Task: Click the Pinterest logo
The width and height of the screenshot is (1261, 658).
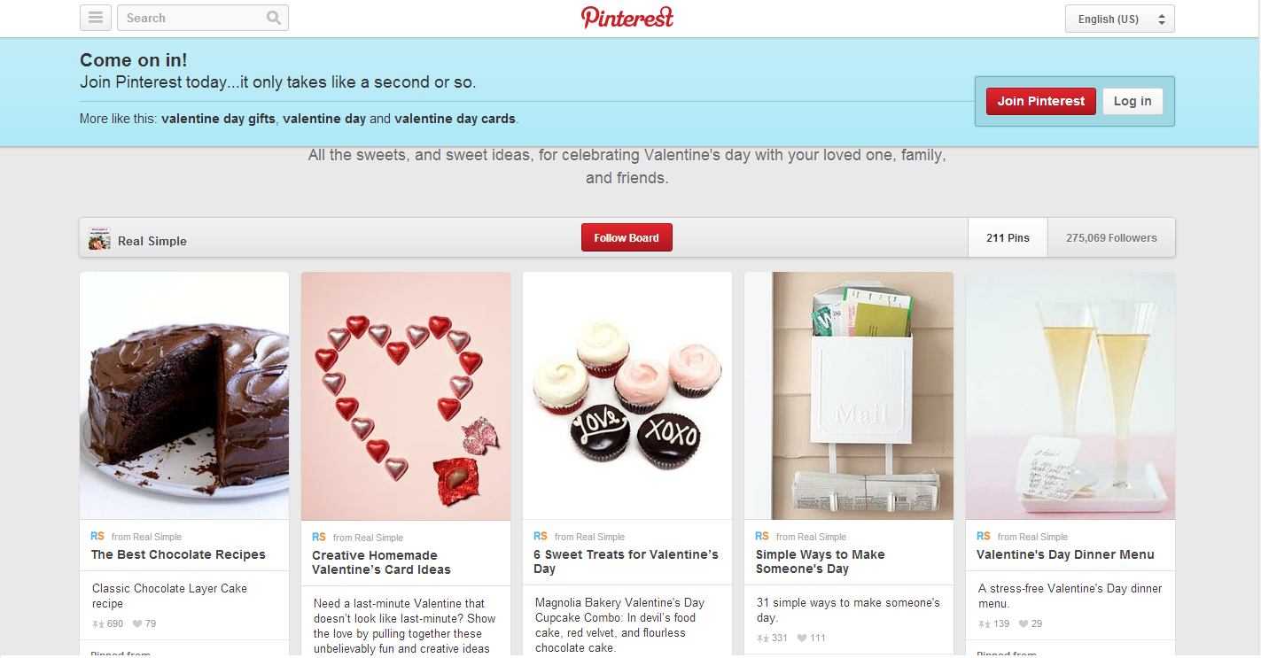Action: pyautogui.click(x=627, y=18)
